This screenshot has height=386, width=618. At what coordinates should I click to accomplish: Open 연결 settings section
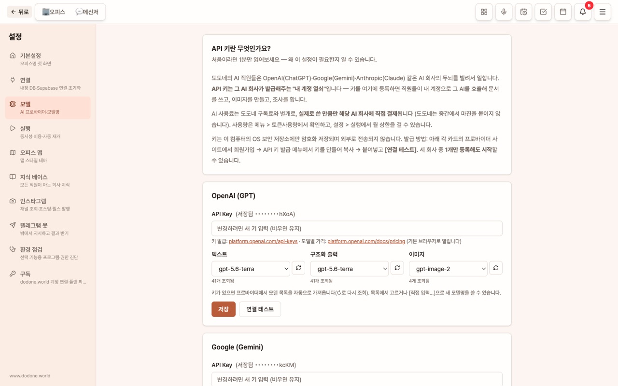(48, 83)
